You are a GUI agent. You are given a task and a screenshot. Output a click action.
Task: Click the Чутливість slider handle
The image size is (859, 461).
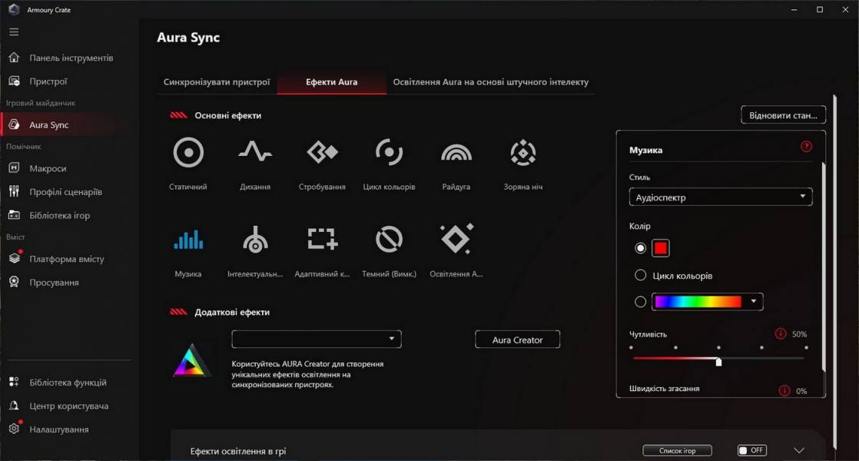click(718, 361)
